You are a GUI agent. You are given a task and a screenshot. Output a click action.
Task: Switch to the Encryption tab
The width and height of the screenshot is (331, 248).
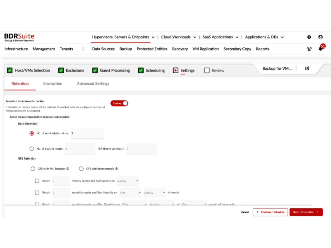[x=53, y=83]
